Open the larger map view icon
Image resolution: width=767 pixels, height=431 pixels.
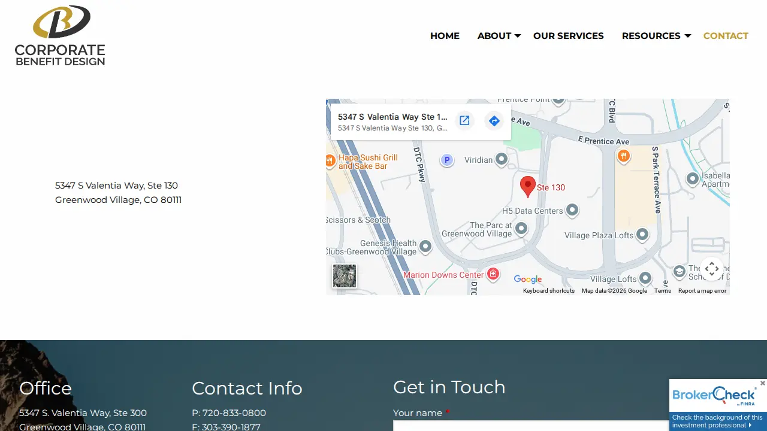pyautogui.click(x=464, y=121)
